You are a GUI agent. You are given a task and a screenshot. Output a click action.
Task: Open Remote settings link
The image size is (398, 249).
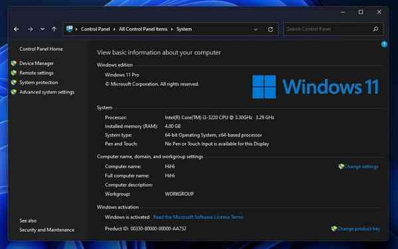click(x=36, y=73)
